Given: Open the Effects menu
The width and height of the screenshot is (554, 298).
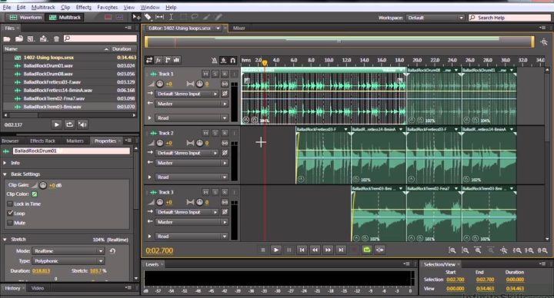Looking at the screenshot, I should (83, 7).
